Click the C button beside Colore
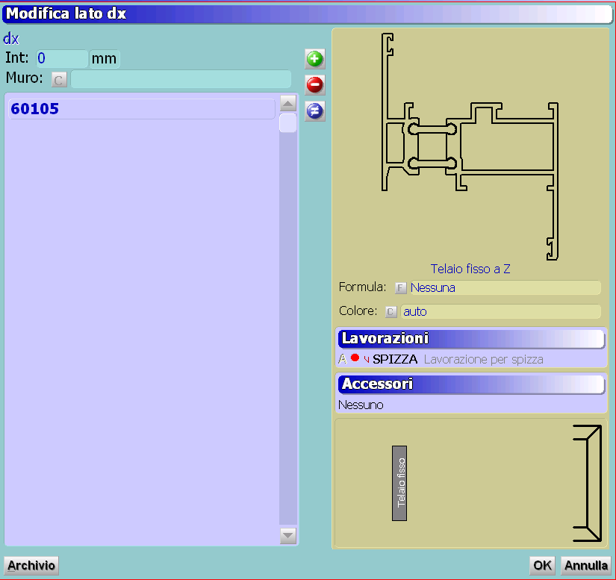 [391, 312]
